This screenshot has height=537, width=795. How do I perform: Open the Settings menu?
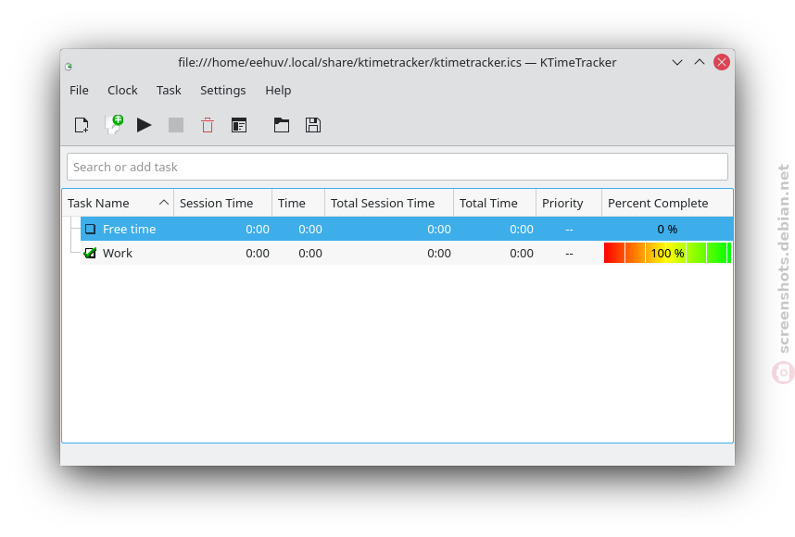[x=223, y=90]
